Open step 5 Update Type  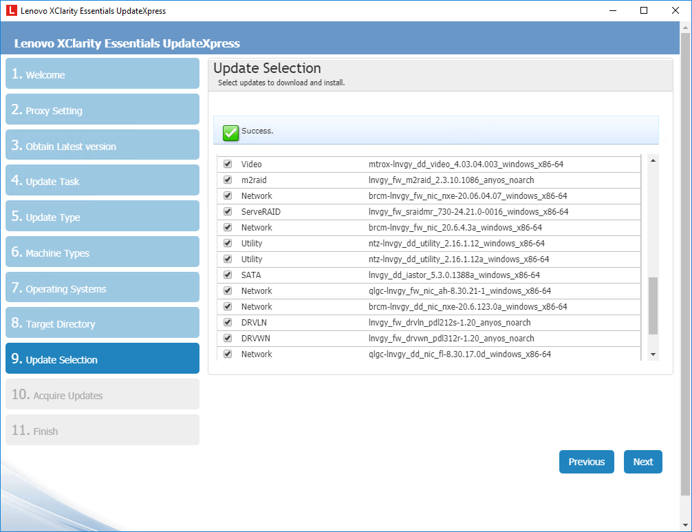click(102, 216)
